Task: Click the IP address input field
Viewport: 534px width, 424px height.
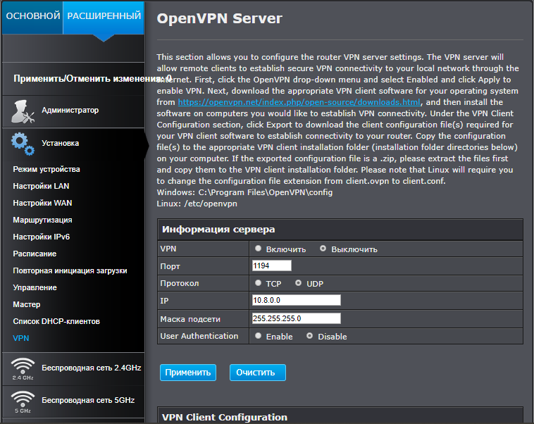Action: pos(297,300)
